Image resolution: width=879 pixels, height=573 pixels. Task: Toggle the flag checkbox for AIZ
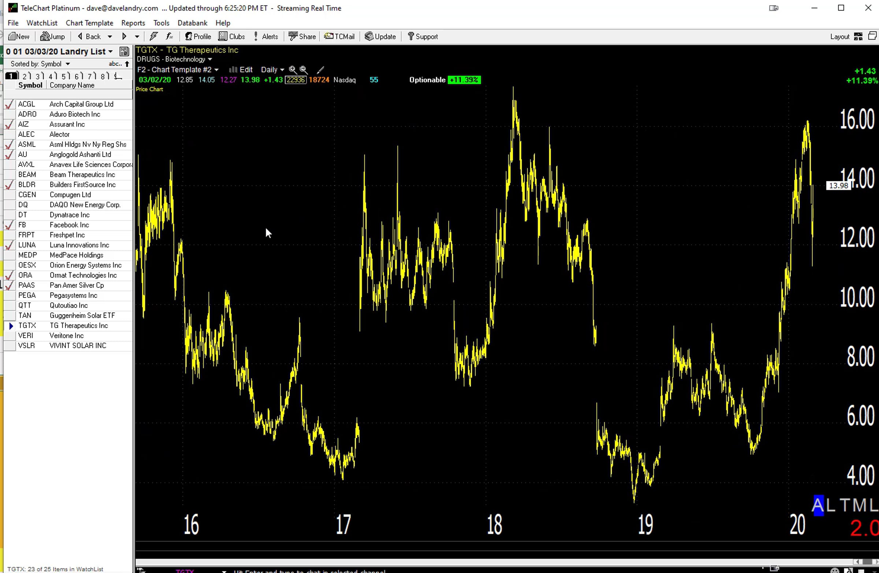(x=10, y=124)
